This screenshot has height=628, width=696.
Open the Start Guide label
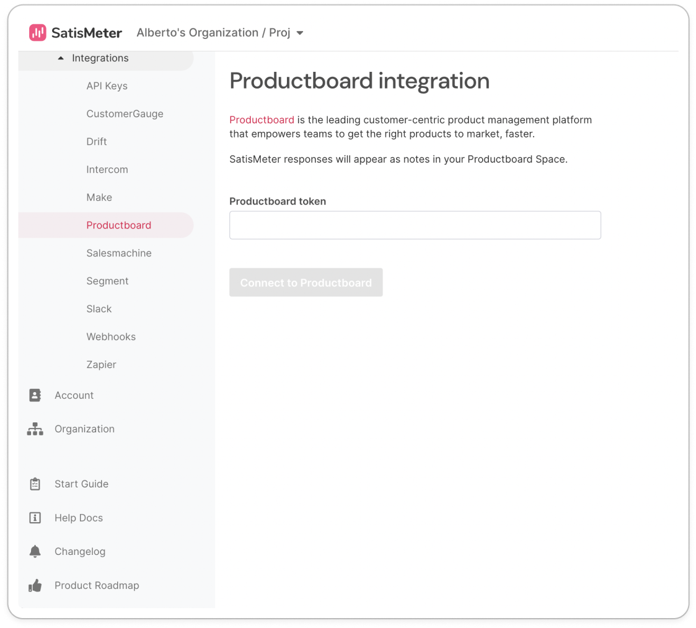pyautogui.click(x=81, y=484)
